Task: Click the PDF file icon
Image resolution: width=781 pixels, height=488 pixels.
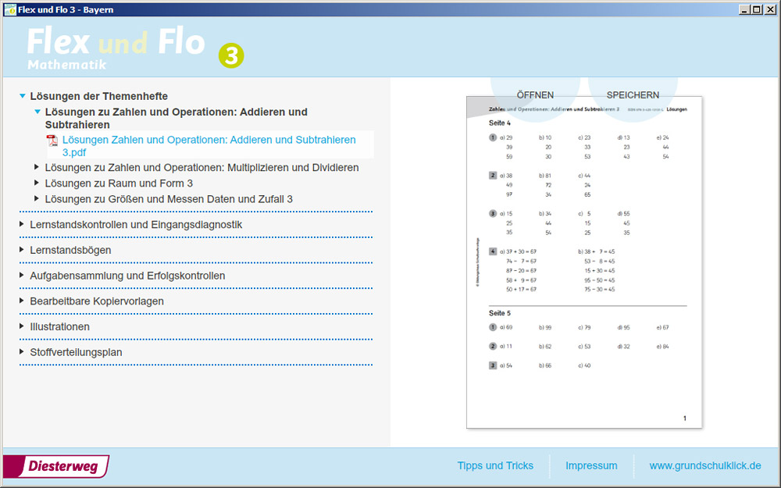Action: tap(52, 141)
